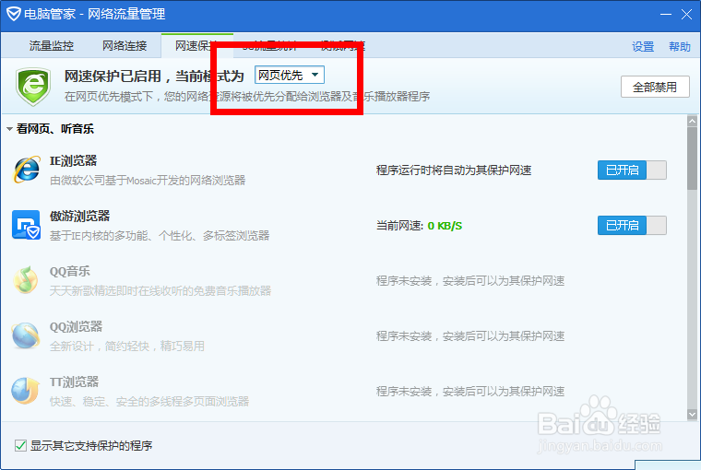Open the 网页优先 mode dropdown
The height and width of the screenshot is (470, 701).
point(290,75)
